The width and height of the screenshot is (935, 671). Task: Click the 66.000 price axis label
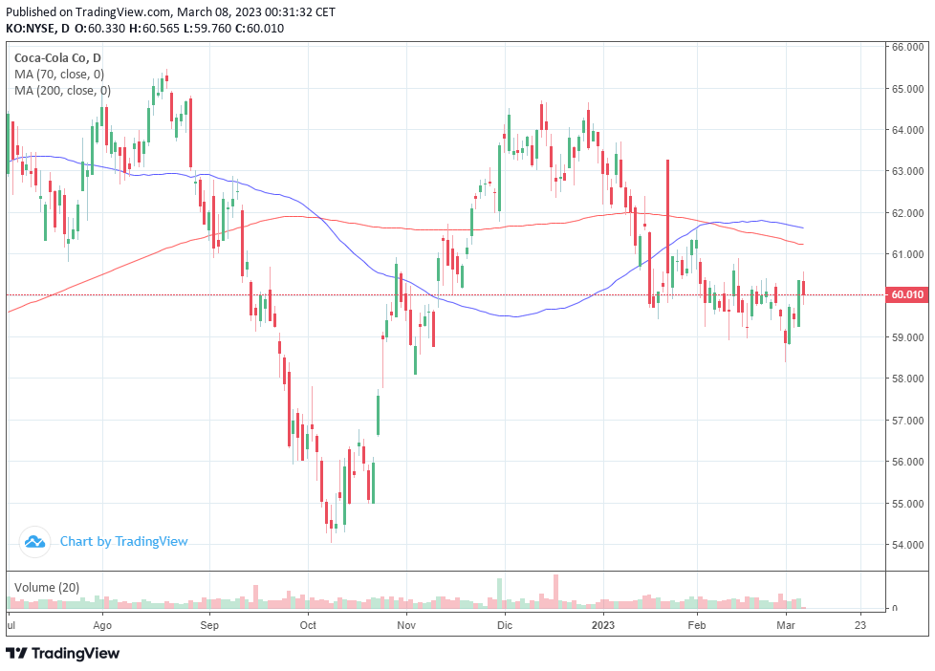(907, 47)
